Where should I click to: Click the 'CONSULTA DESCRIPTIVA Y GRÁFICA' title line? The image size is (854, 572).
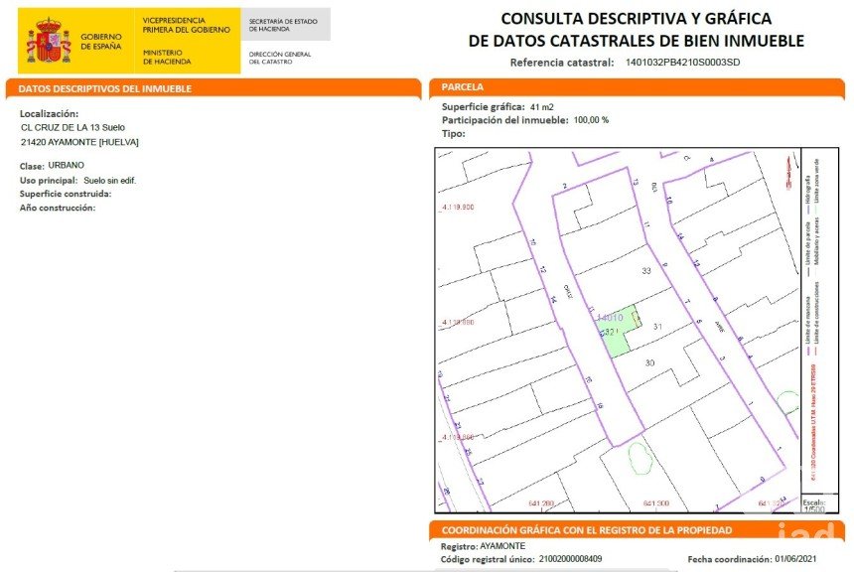[637, 19]
